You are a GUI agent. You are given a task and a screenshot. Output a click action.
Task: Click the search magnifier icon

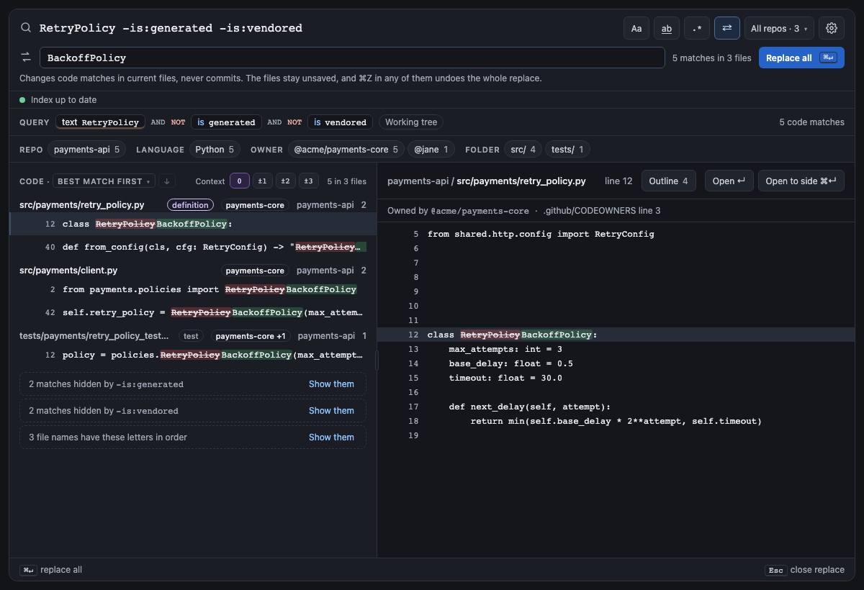tap(26, 28)
